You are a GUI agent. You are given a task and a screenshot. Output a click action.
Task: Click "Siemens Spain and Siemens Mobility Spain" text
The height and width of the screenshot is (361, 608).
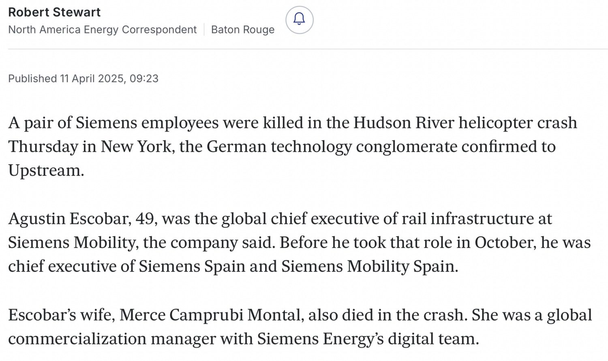[x=298, y=267]
